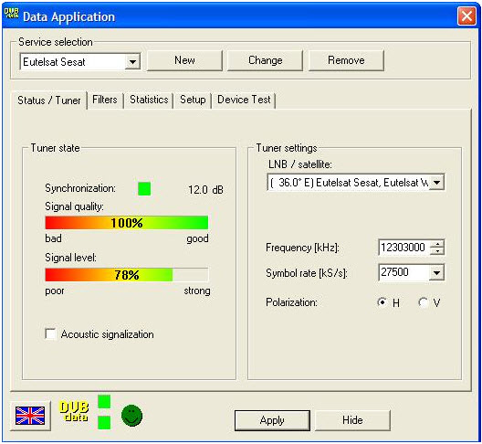This screenshot has height=444, width=482.
Task: Click the LNB / satellite label
Action: (x=300, y=164)
